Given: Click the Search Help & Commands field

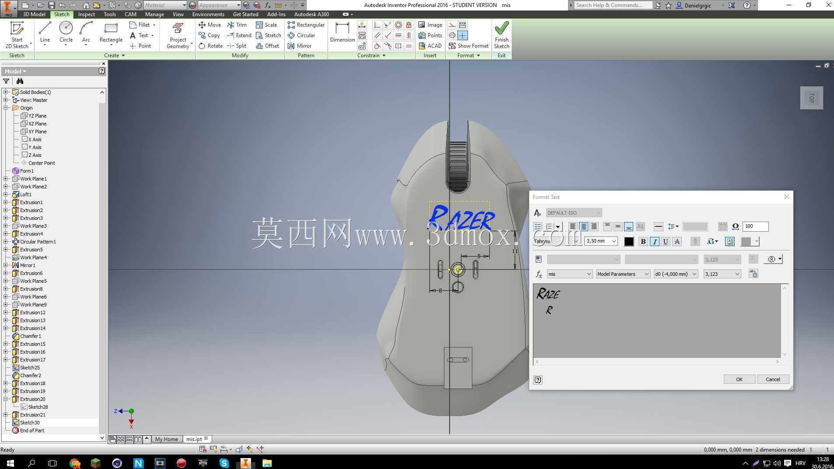Looking at the screenshot, I should pos(613,5).
